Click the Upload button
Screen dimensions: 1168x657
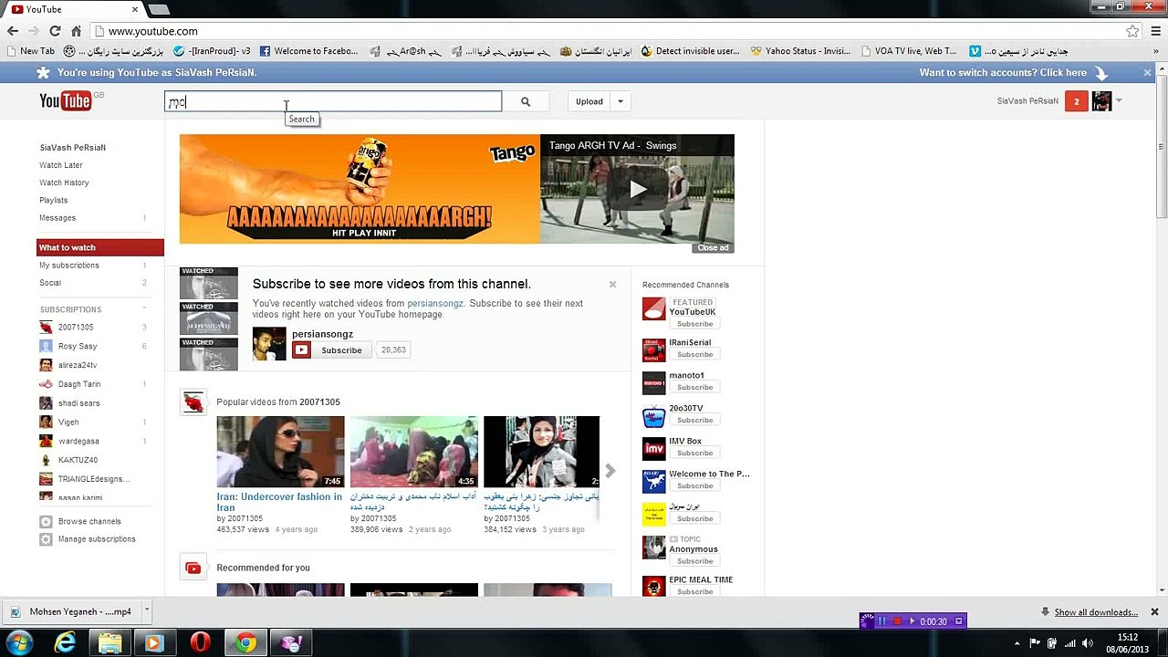[589, 101]
